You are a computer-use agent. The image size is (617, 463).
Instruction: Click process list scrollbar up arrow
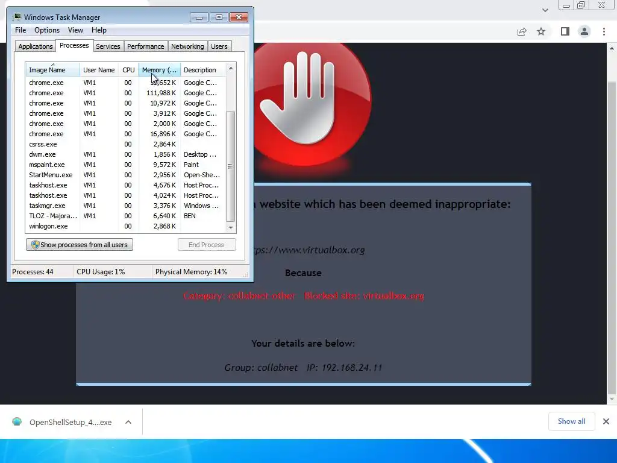(231, 68)
